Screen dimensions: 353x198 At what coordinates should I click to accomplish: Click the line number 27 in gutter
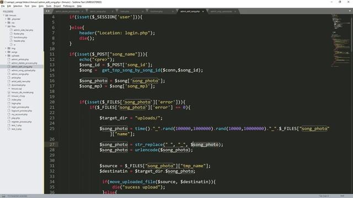[52, 144]
